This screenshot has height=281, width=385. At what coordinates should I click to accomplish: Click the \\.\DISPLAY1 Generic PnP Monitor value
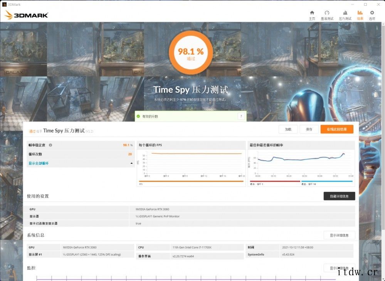[x=157, y=216]
